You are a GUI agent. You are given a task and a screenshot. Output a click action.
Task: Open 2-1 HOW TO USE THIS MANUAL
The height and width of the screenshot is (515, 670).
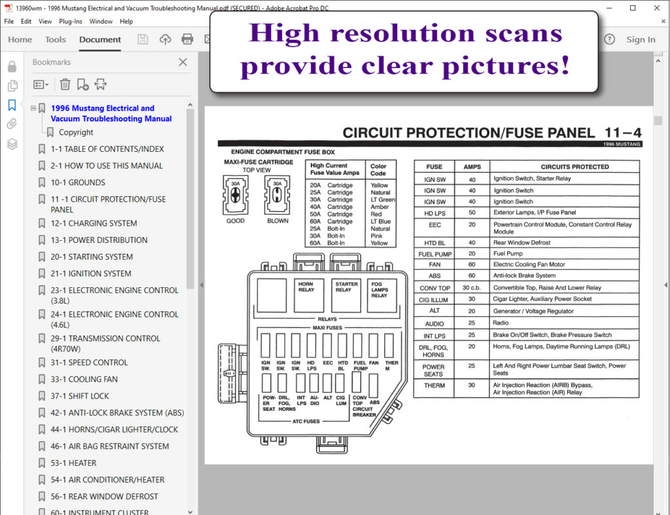coord(107,166)
